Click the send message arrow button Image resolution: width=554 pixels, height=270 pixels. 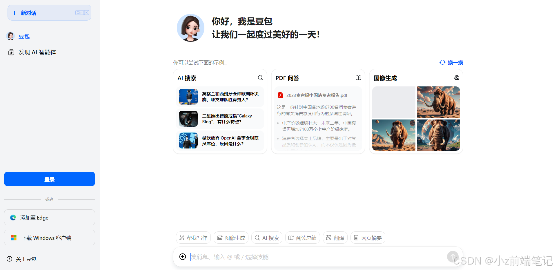pyautogui.click(x=453, y=257)
